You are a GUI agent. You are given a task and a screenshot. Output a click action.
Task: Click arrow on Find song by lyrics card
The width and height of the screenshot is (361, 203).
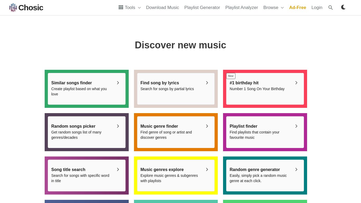pos(207,83)
